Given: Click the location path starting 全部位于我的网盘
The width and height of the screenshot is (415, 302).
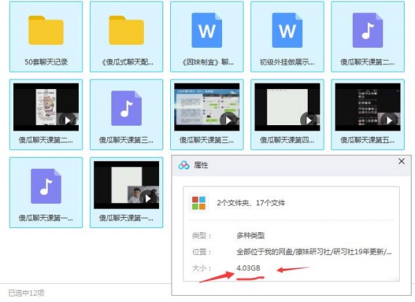Looking at the screenshot, I should 314,252.
